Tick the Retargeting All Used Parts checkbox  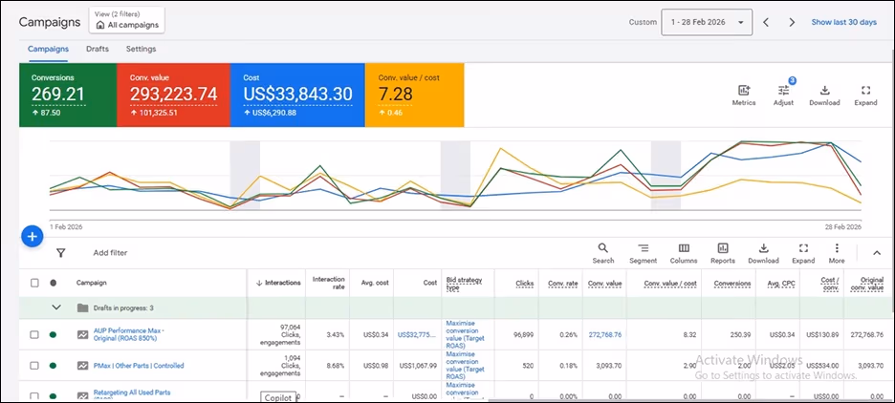34,396
